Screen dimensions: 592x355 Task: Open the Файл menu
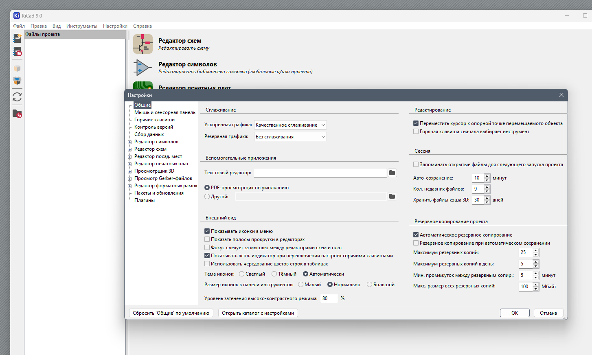coord(19,26)
